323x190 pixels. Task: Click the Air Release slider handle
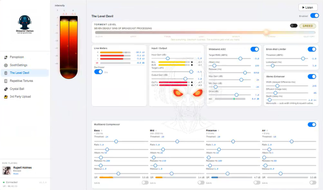[265, 165]
